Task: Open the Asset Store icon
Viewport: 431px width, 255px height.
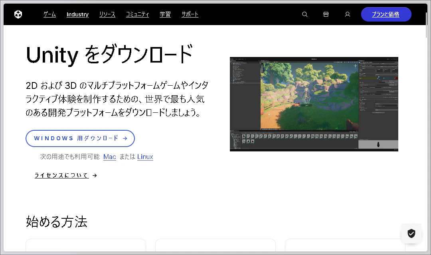Action: point(326,14)
